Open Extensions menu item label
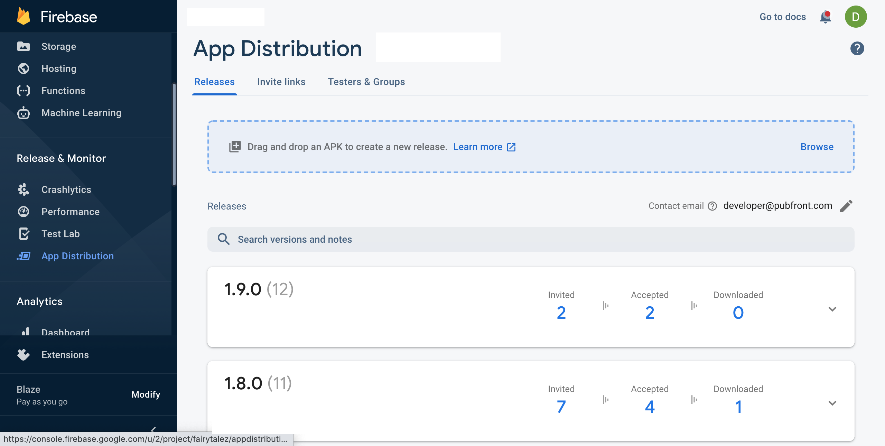885x446 pixels. pyautogui.click(x=65, y=355)
